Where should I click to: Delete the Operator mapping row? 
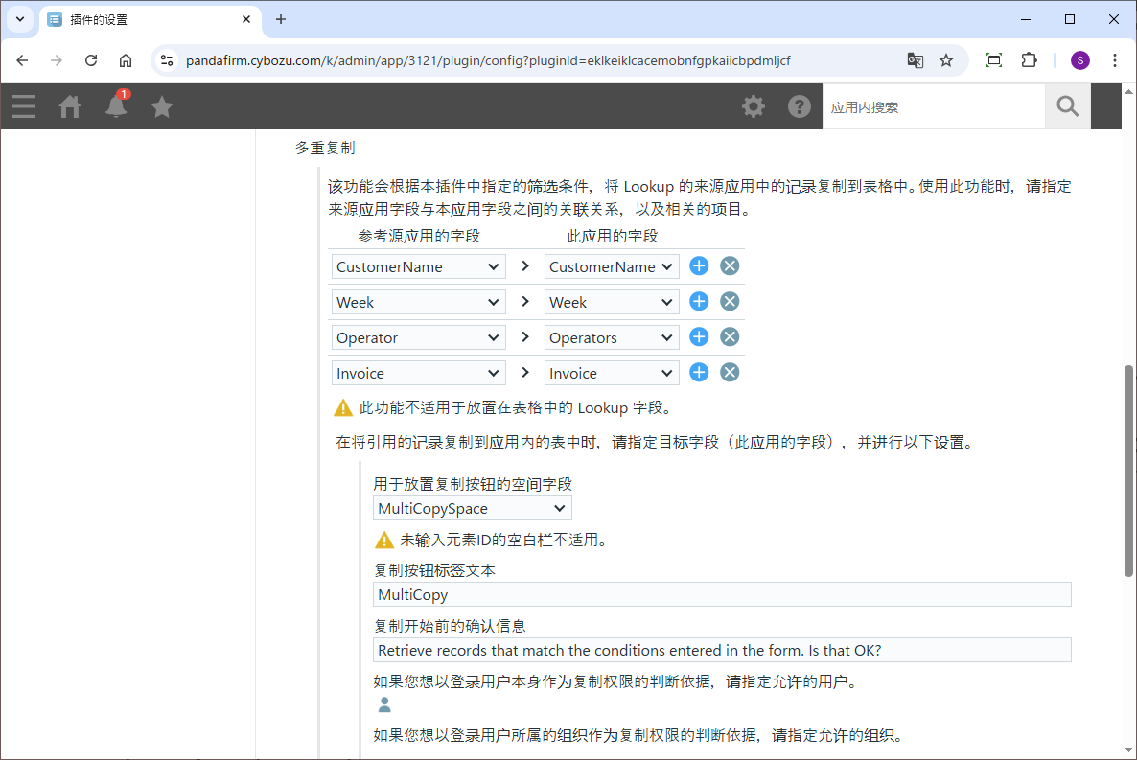click(x=730, y=337)
